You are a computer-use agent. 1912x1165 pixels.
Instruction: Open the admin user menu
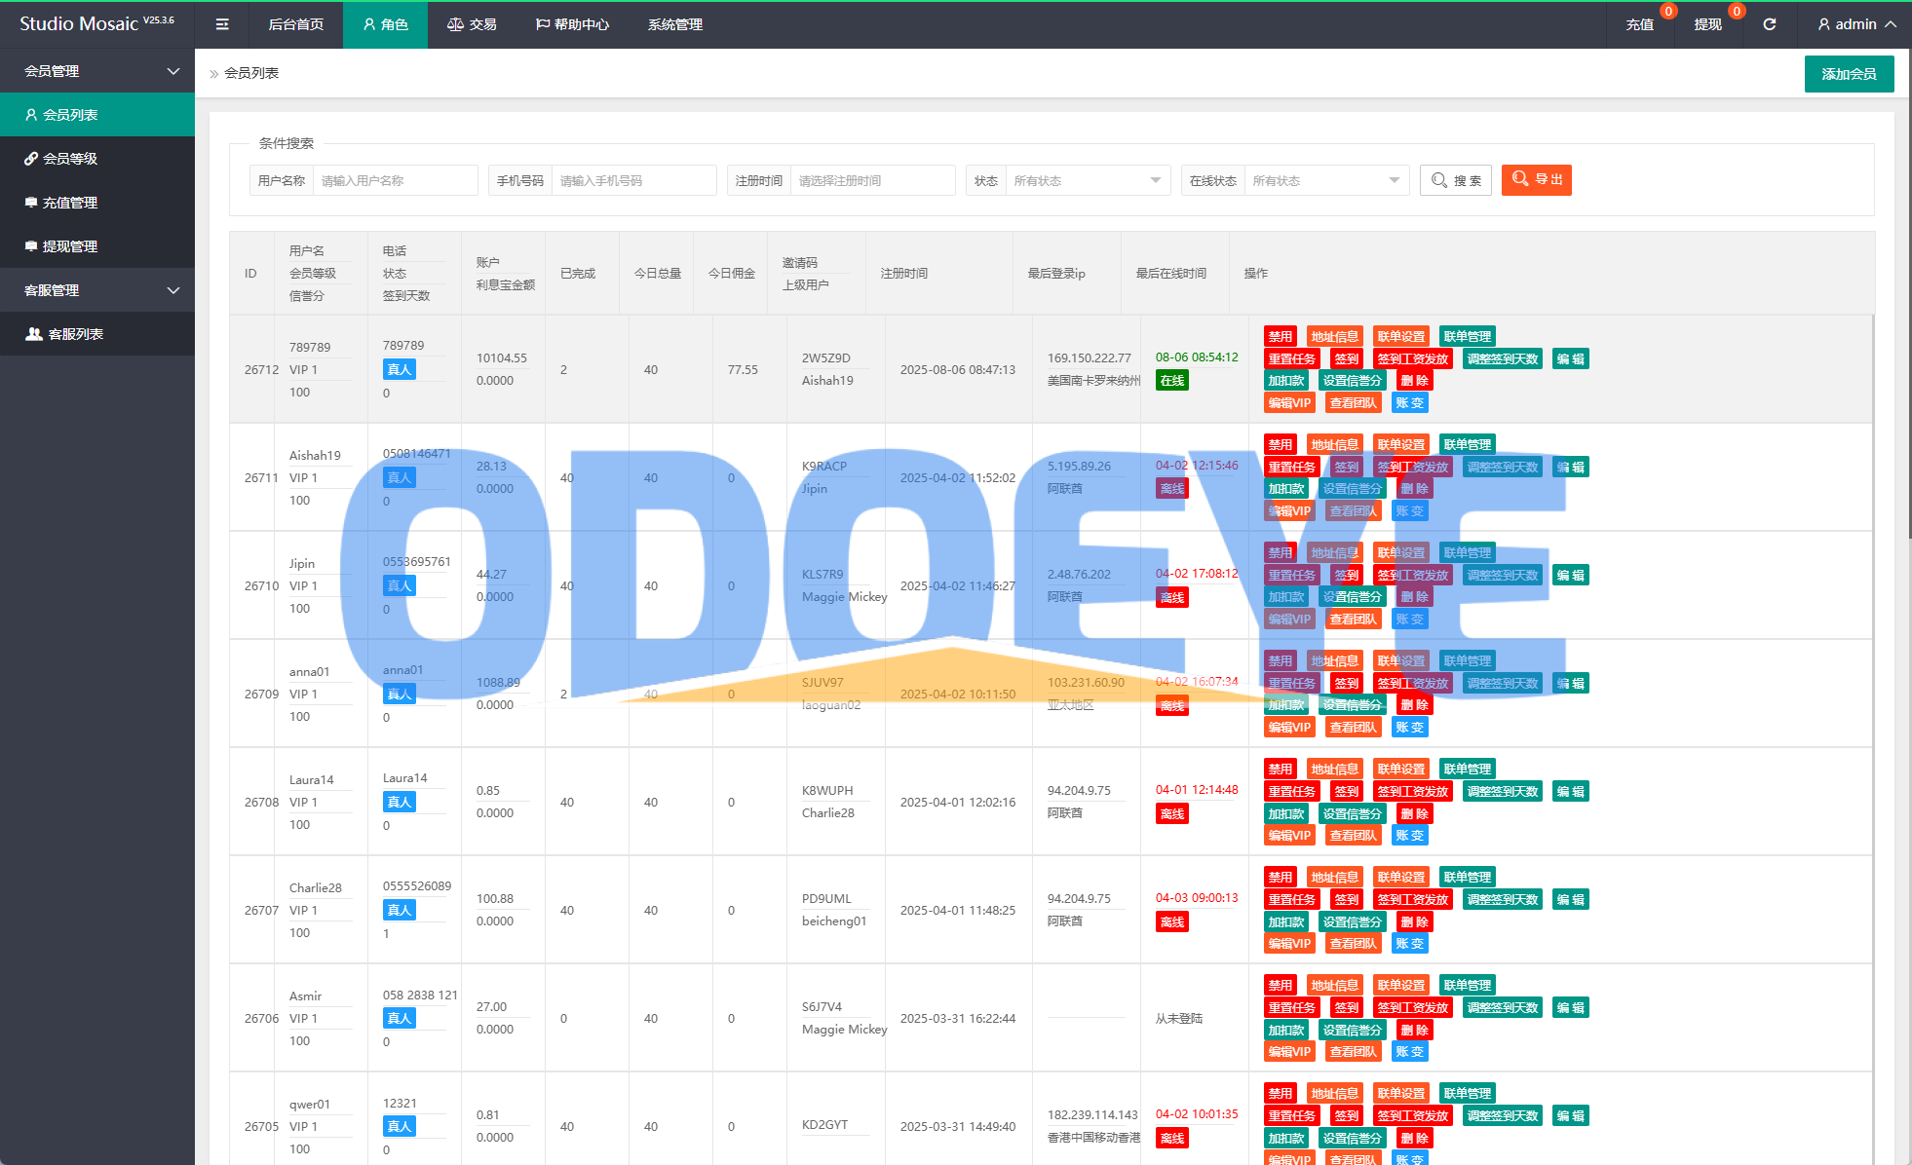pos(1856,24)
